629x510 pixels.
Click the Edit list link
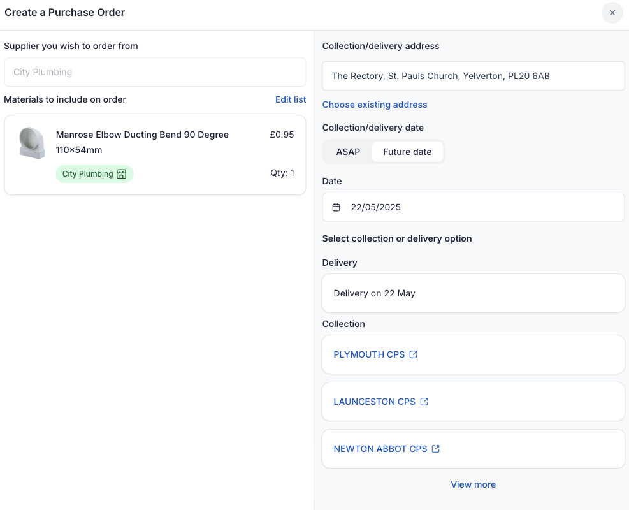click(x=291, y=99)
